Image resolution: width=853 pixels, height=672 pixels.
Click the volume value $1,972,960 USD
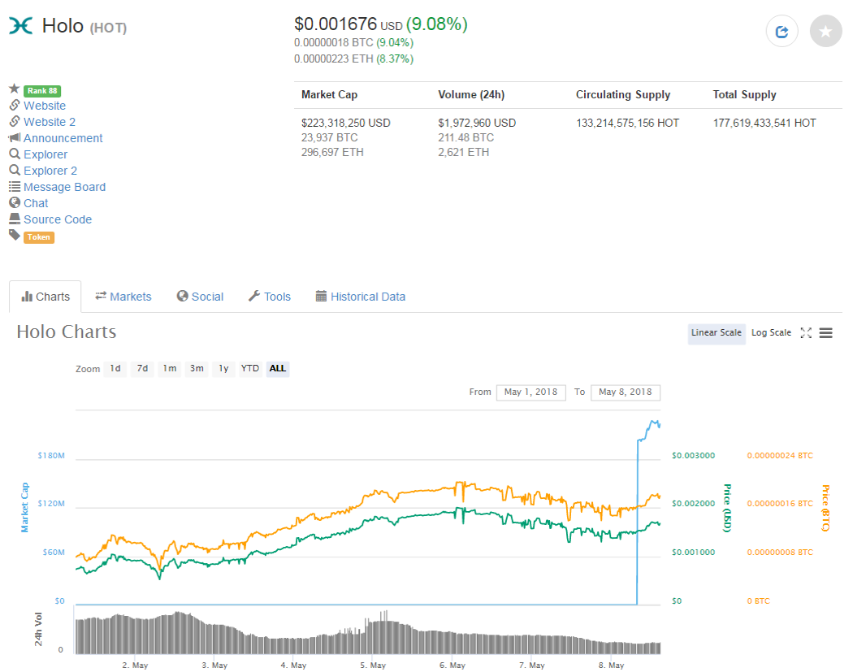point(477,123)
